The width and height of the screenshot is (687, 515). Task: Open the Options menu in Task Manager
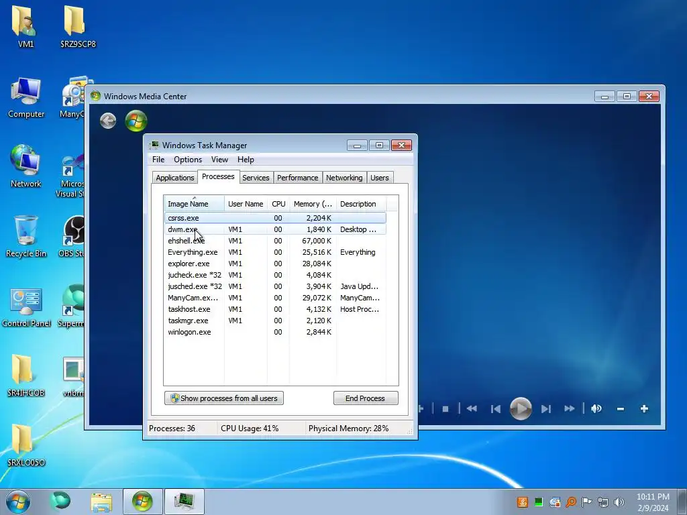click(188, 160)
